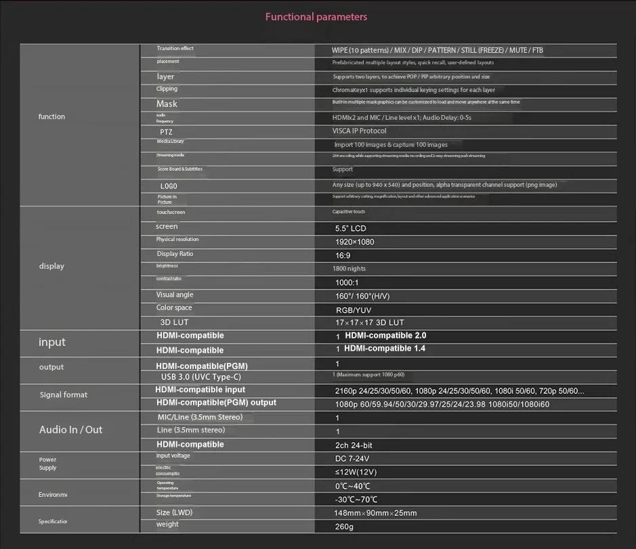Click the 'PTZ' row label

click(166, 132)
